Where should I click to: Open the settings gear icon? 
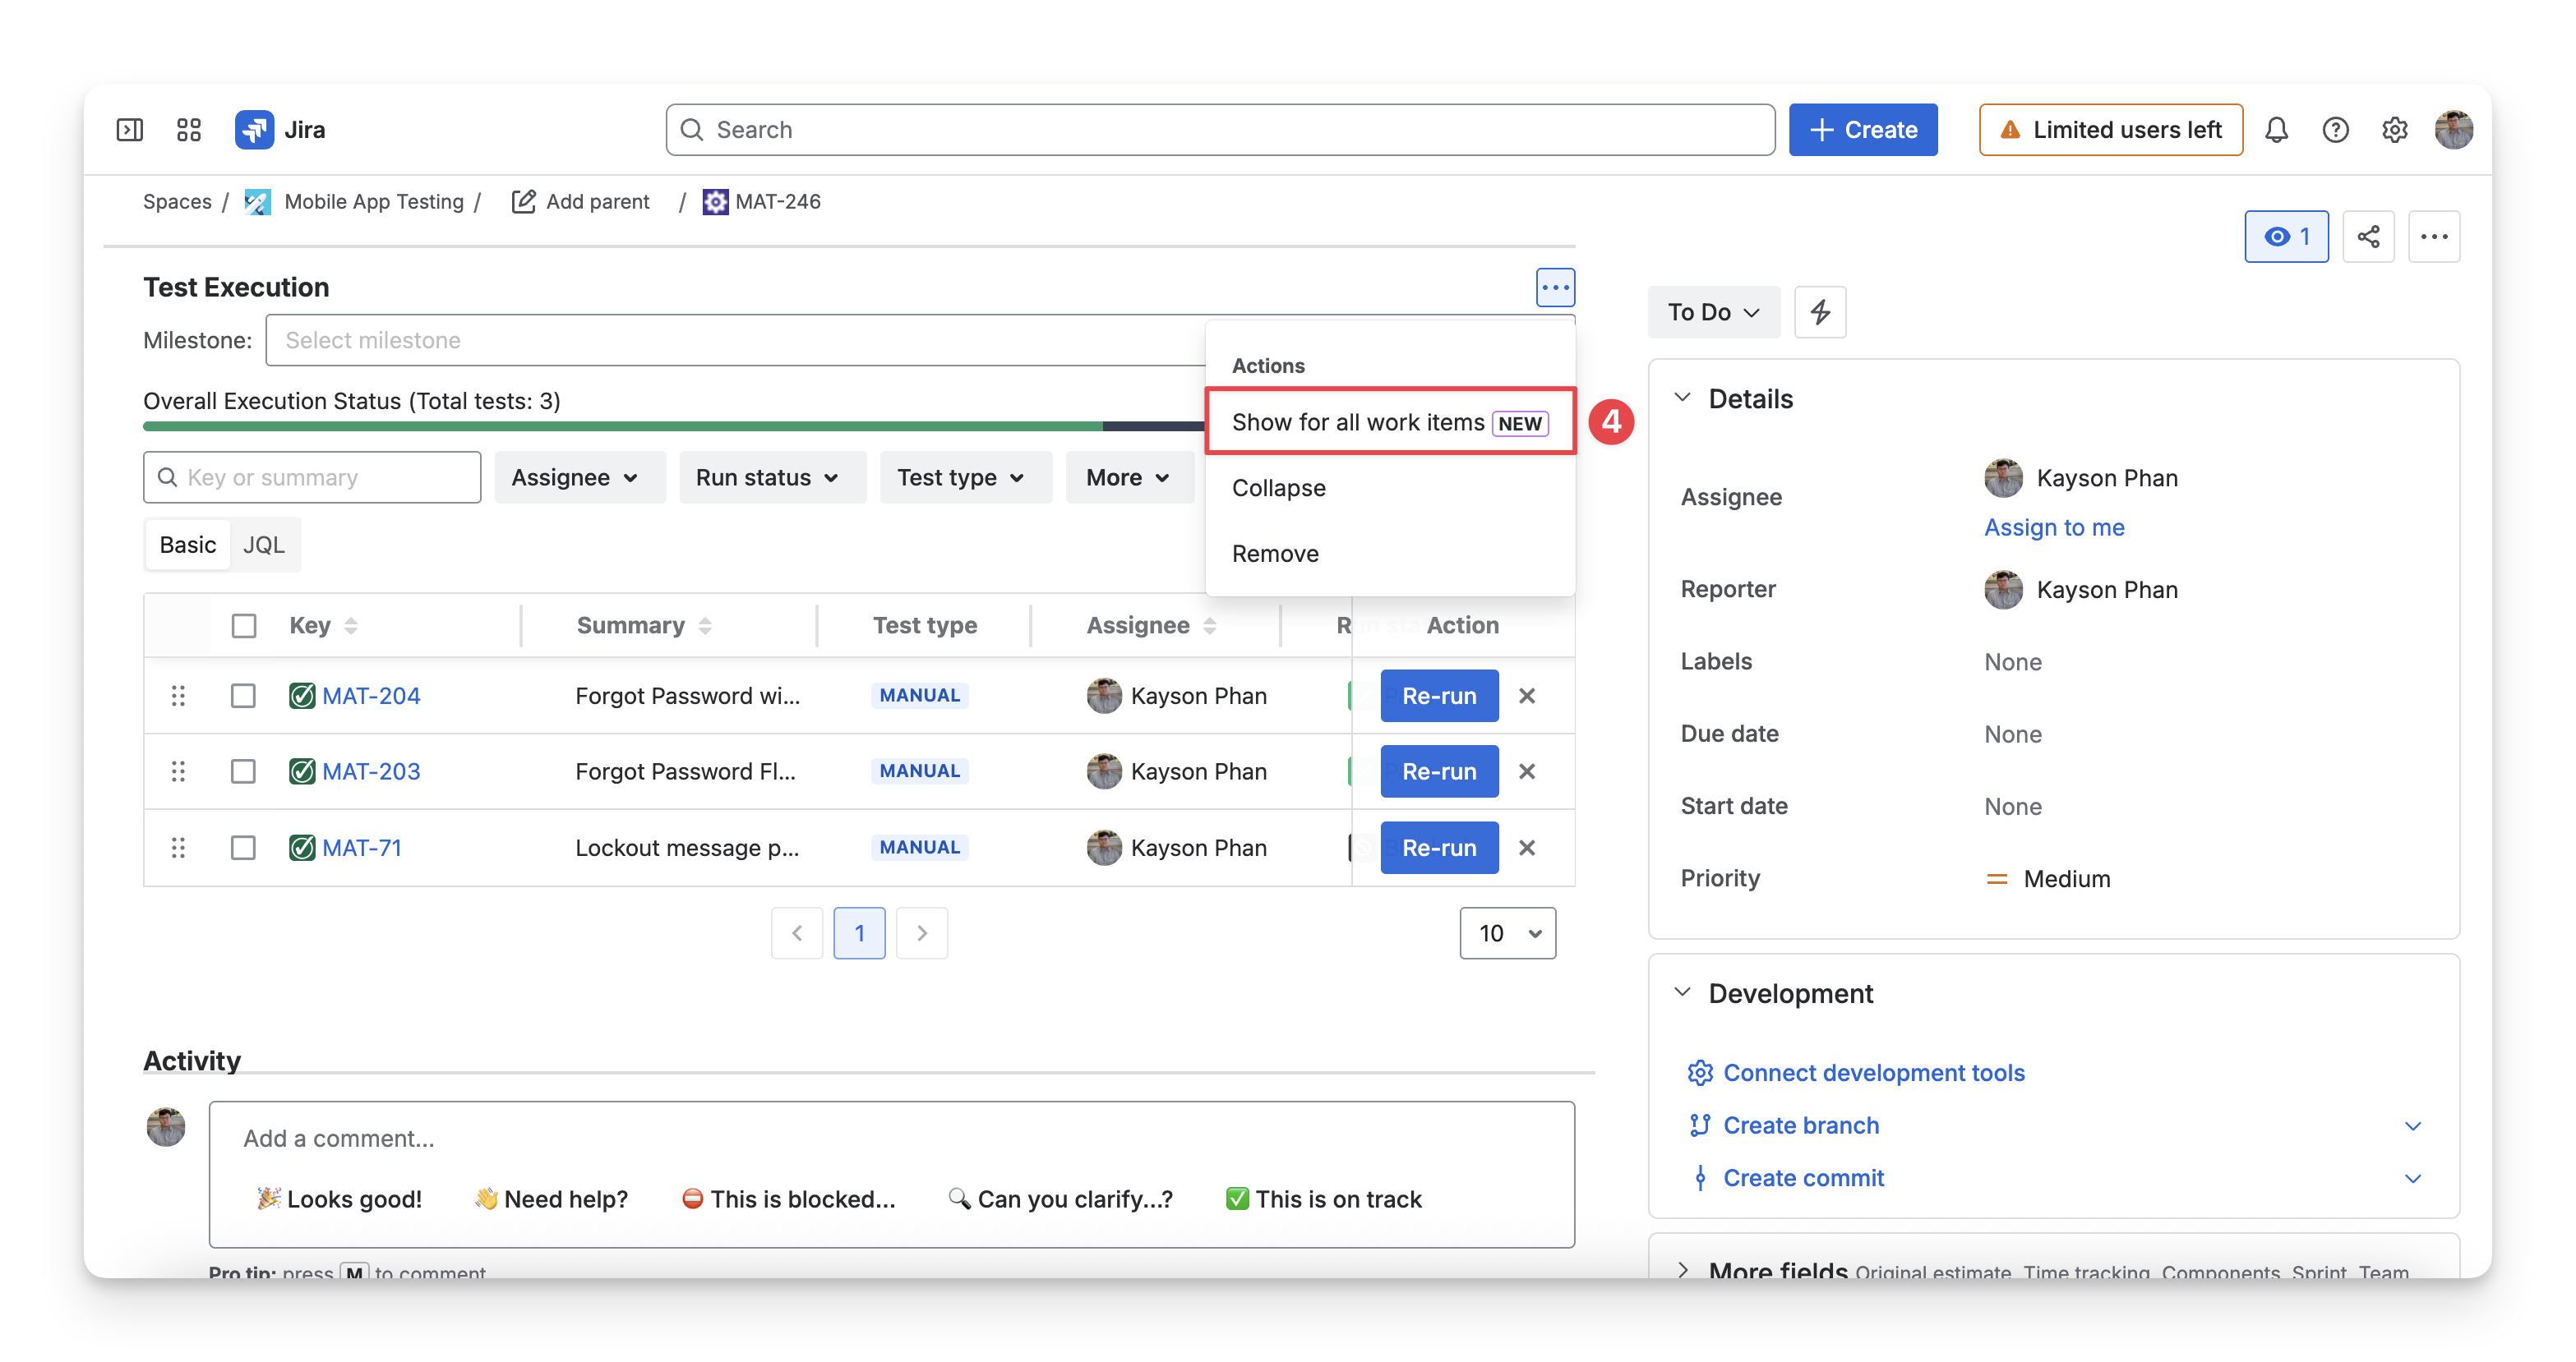click(2394, 130)
